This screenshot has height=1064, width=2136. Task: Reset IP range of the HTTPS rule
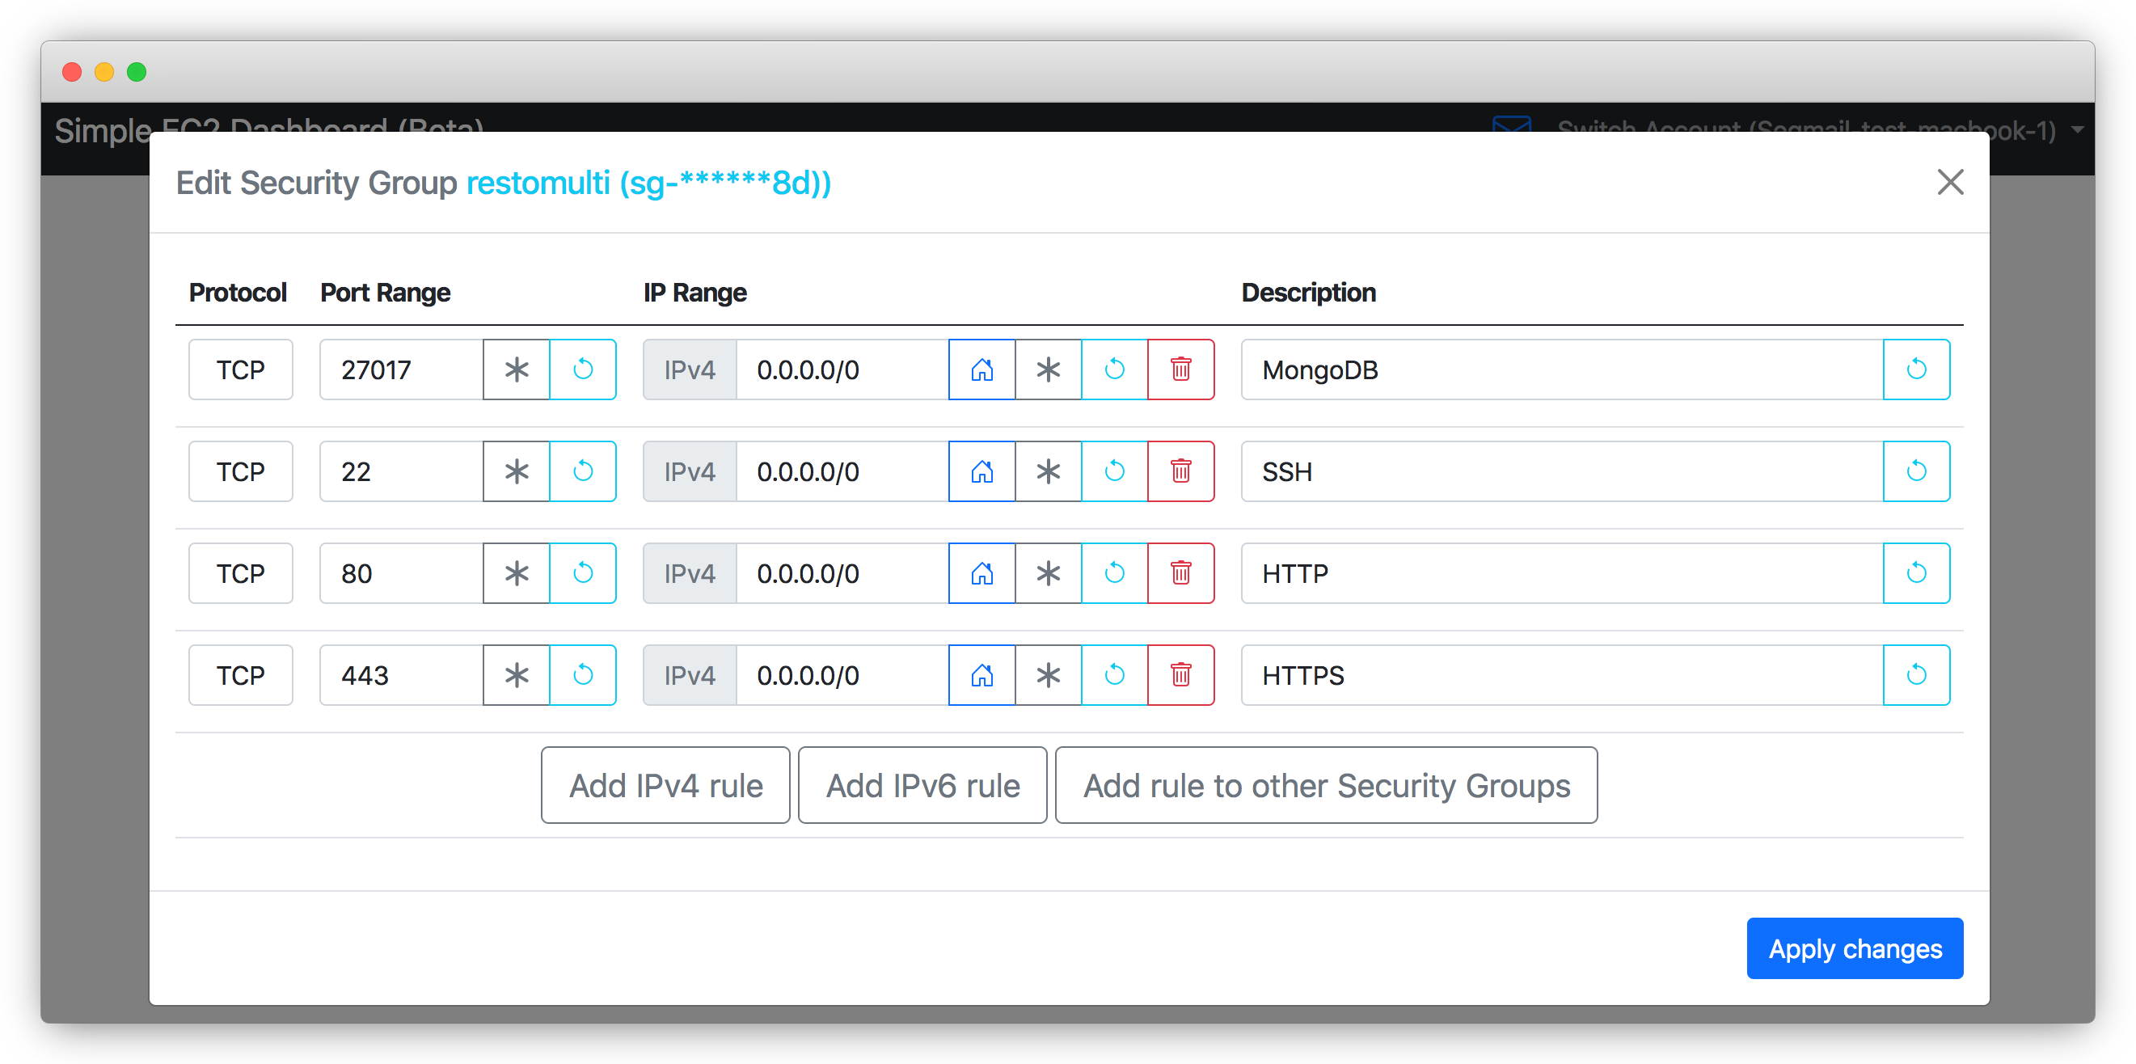click(x=1114, y=675)
